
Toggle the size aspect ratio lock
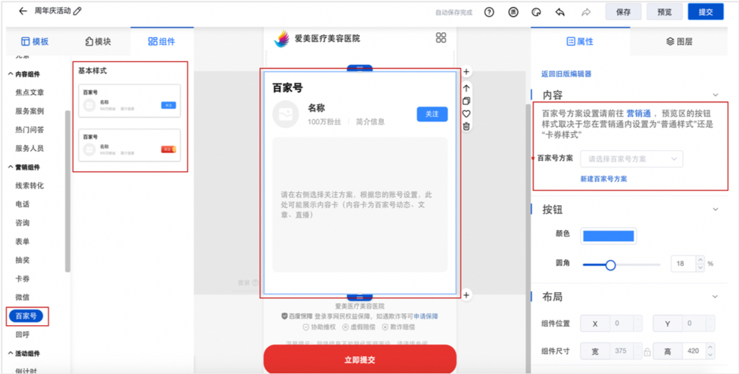(x=647, y=351)
